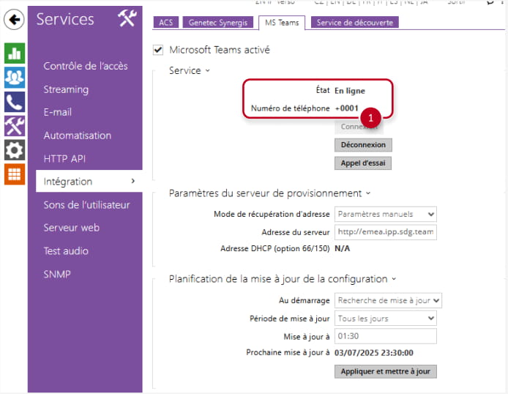Click the Services panel title
Image resolution: width=508 pixels, height=394 pixels.
65,19
